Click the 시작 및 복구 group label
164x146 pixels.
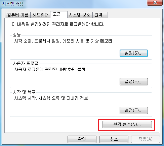click(24, 92)
